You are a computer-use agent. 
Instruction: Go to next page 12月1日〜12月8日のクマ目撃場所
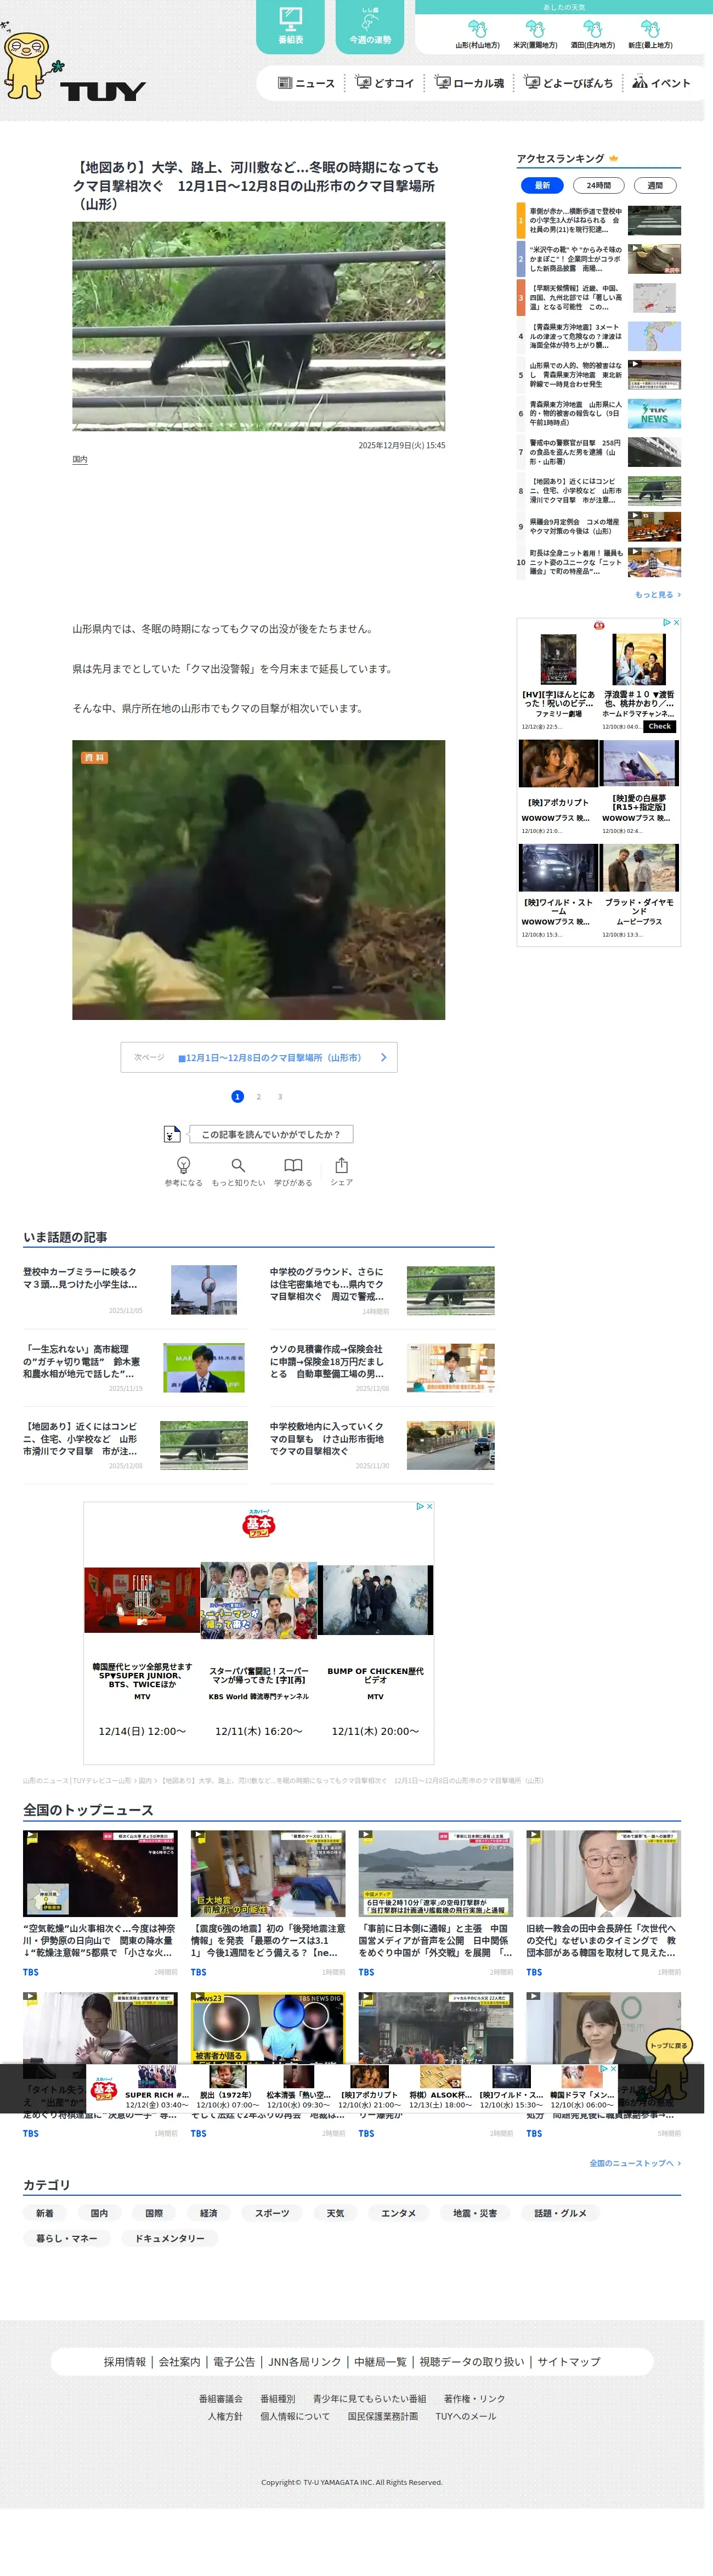click(259, 1057)
